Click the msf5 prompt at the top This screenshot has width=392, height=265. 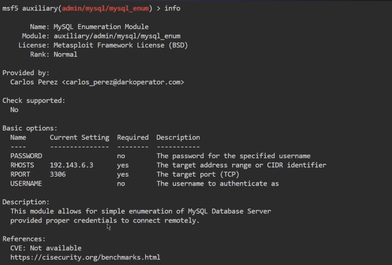point(10,8)
